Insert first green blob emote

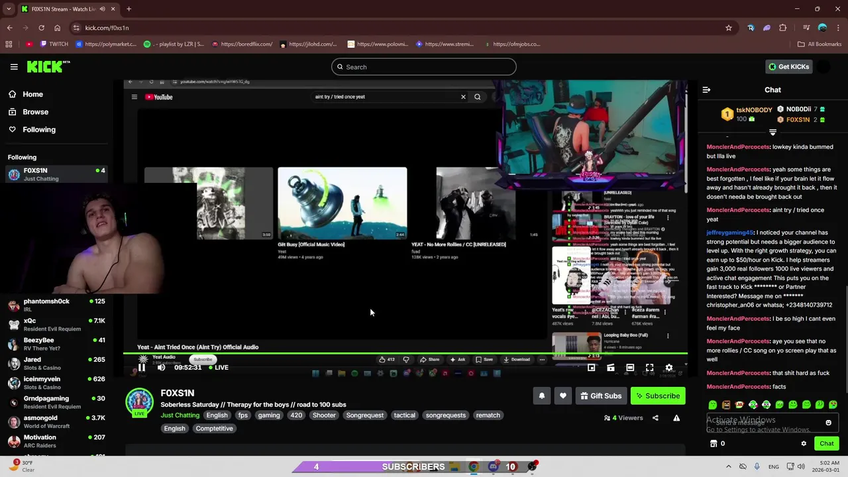pyautogui.click(x=713, y=405)
